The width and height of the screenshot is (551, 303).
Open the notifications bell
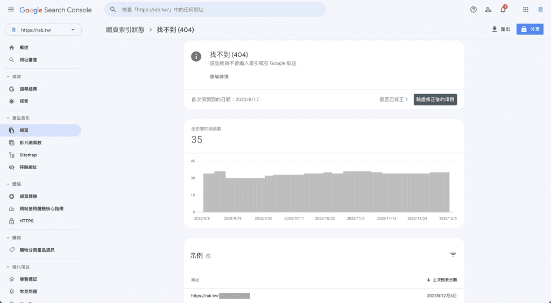(503, 10)
